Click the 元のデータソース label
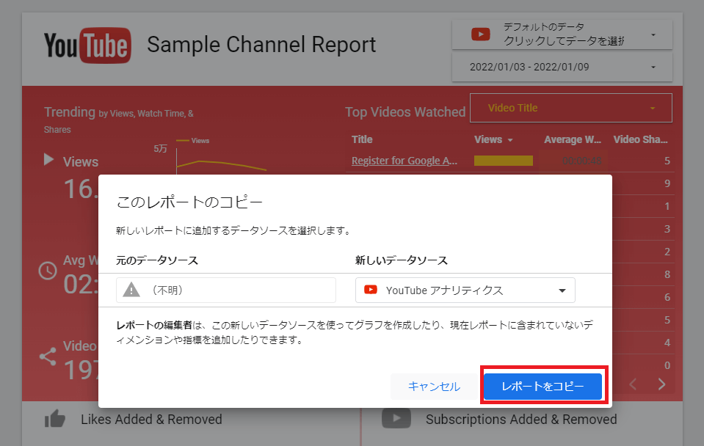The height and width of the screenshot is (446, 704). click(157, 260)
